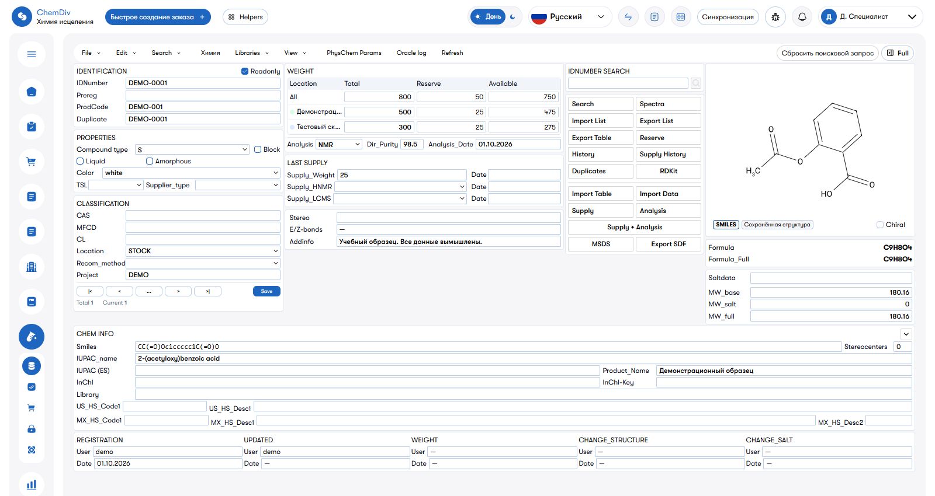The height and width of the screenshot is (496, 935).
Task: Open the clipboard checklist sidebar icon
Action: 32,127
